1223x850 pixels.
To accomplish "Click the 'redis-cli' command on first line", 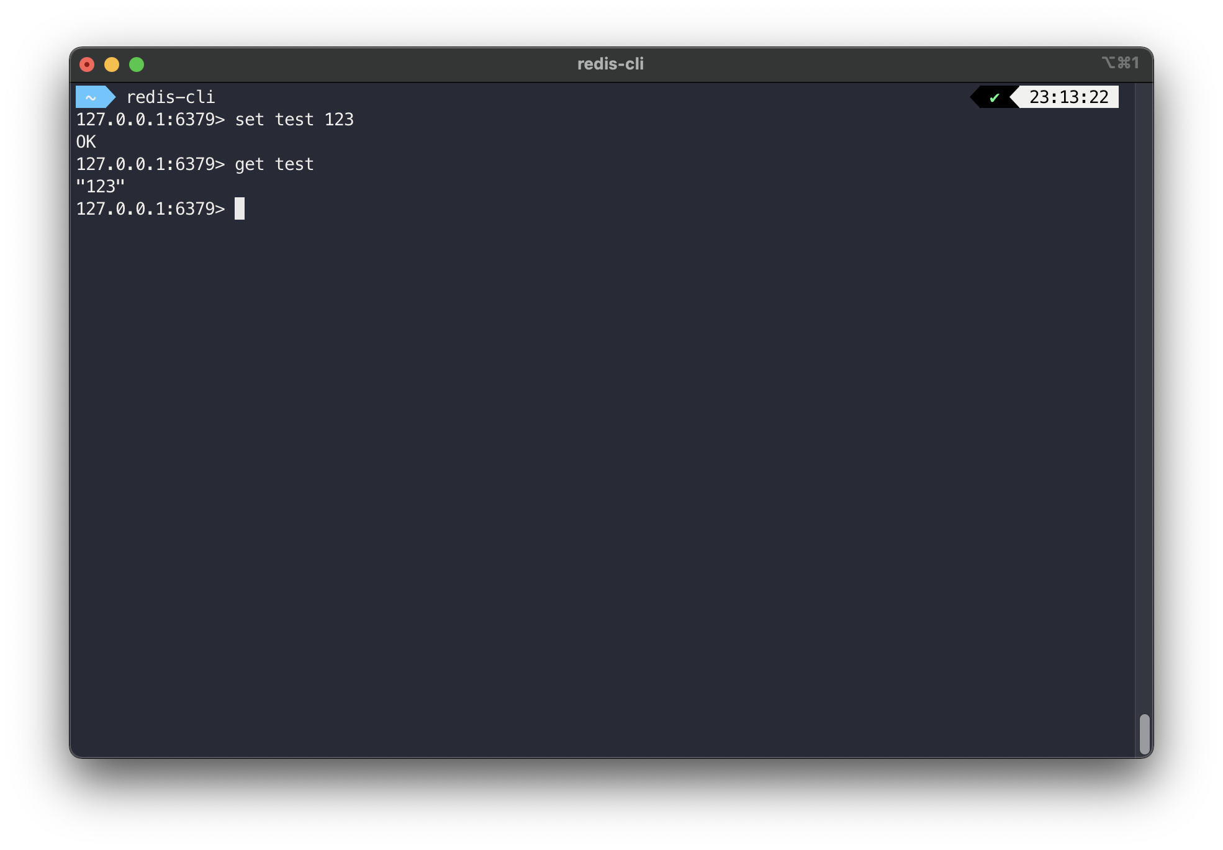I will pyautogui.click(x=171, y=97).
